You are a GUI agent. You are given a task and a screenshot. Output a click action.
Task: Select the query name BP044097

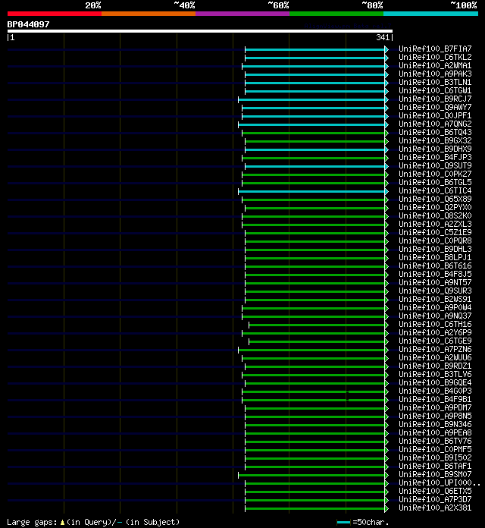(x=28, y=24)
